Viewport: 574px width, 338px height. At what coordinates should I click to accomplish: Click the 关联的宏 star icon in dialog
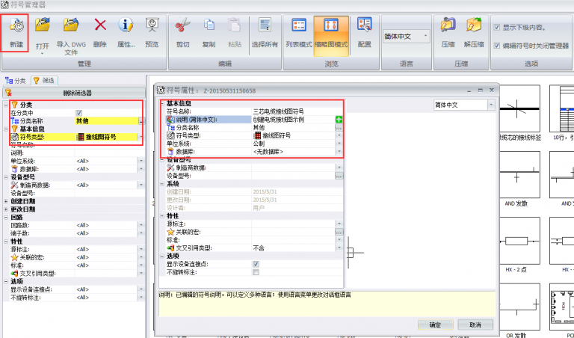170,232
